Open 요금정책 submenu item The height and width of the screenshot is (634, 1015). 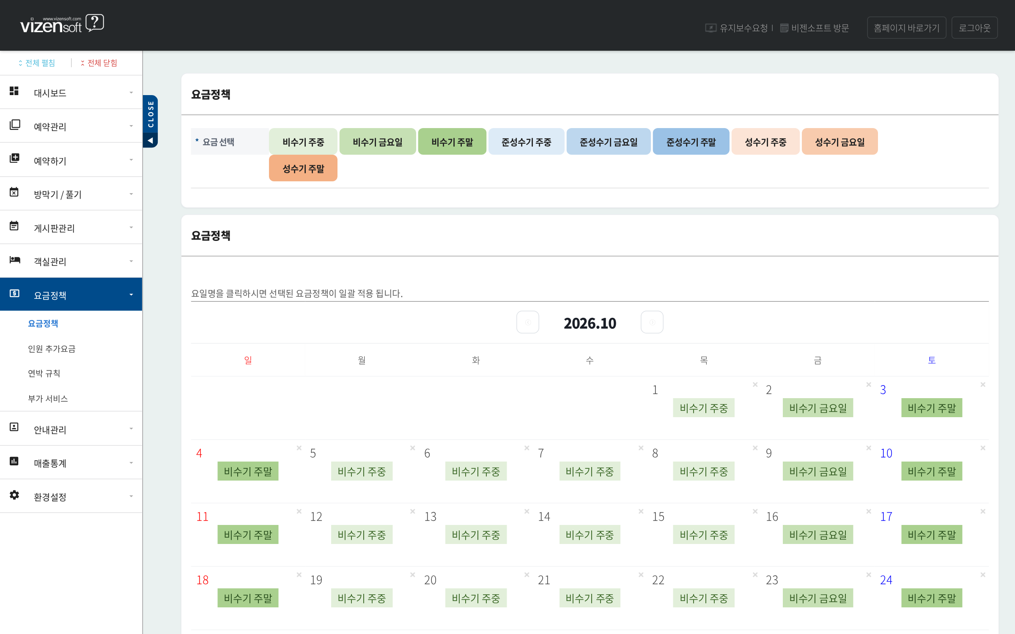pyautogui.click(x=43, y=323)
